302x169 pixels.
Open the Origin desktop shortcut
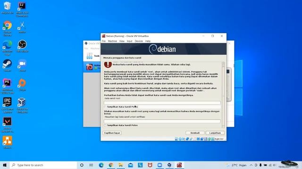point(22,84)
